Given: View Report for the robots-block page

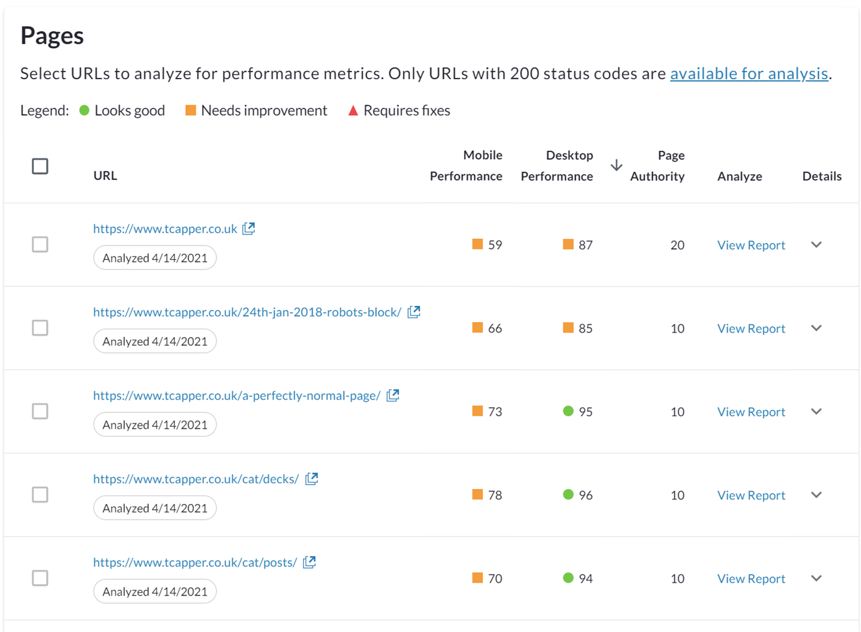Looking at the screenshot, I should click(x=751, y=329).
